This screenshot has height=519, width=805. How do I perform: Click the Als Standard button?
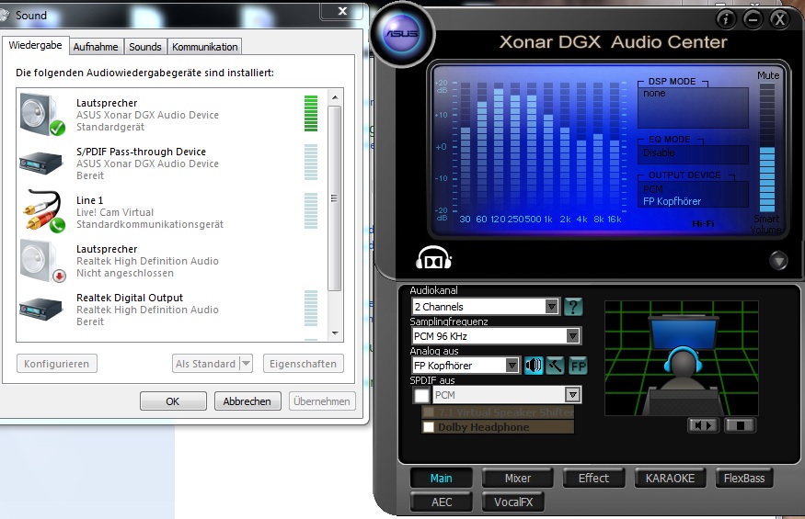[x=206, y=364]
